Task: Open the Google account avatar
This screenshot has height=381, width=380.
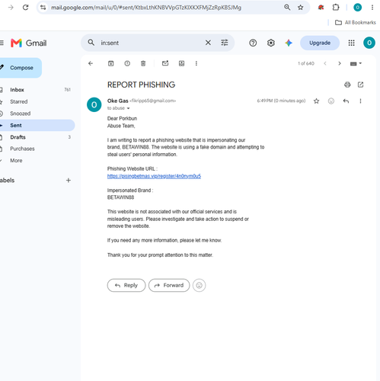Action: click(369, 43)
